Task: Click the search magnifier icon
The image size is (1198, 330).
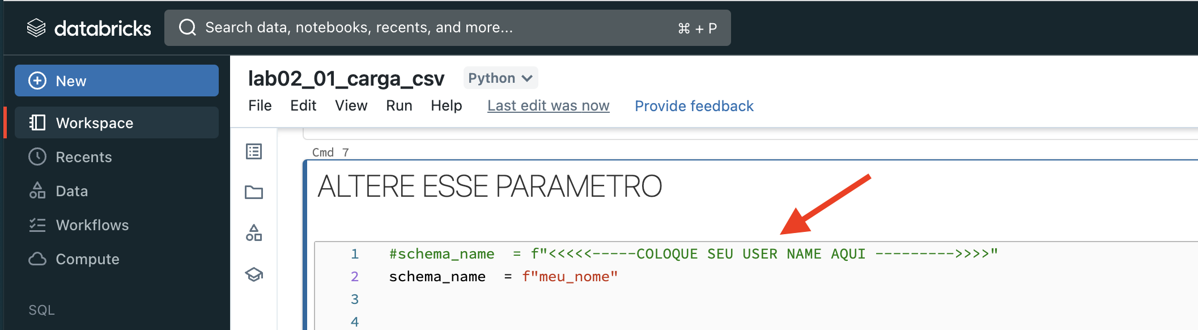Action: pos(188,27)
